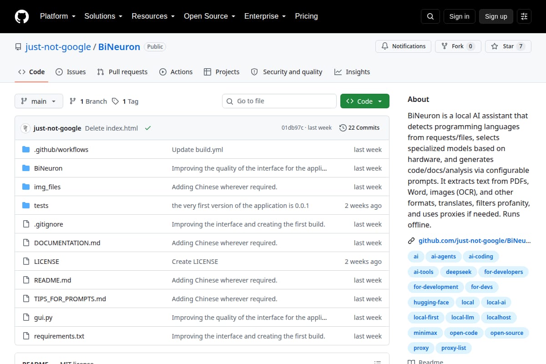Select the hugging-face topic tag

pos(431,302)
